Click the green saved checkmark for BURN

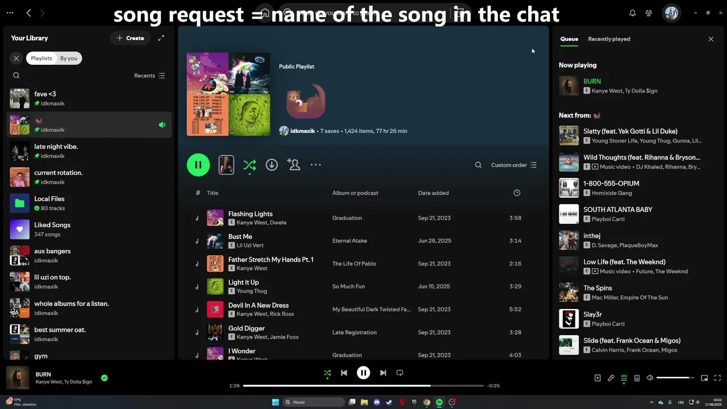coord(104,378)
